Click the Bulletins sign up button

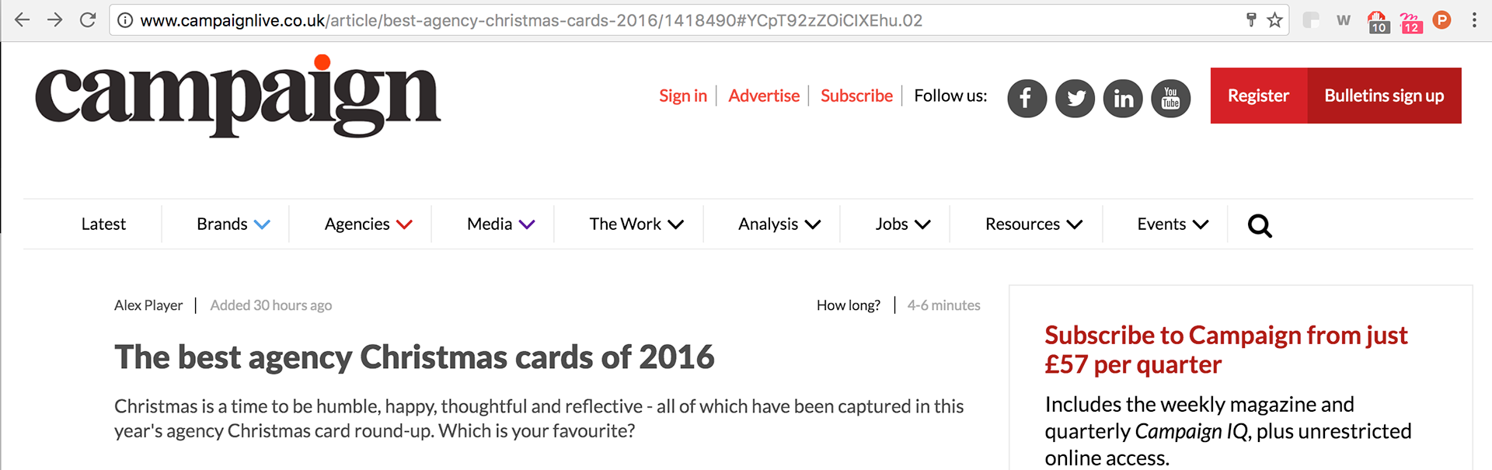coord(1384,96)
